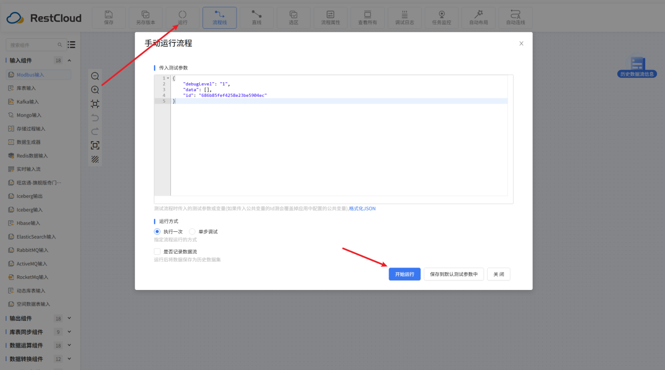Select the 直线 straight line tool
This screenshot has width=665, height=370.
click(x=256, y=17)
